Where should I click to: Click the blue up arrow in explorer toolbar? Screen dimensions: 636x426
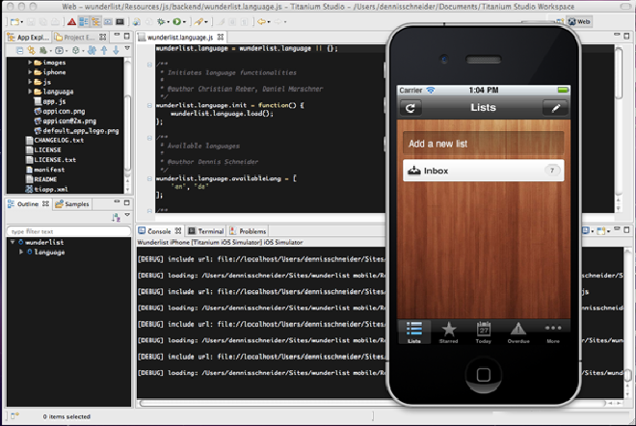point(104,50)
